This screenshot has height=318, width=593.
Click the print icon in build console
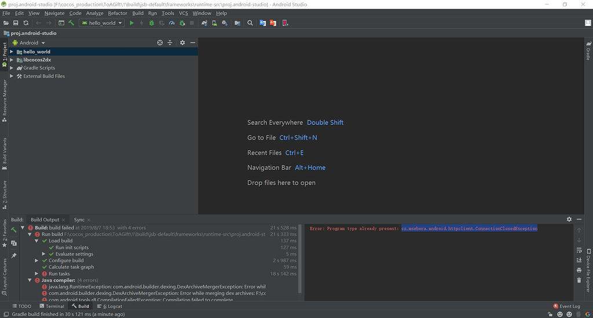pyautogui.click(x=579, y=270)
